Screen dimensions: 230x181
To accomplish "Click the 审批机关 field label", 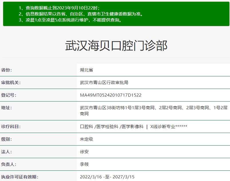I will 11,83.
